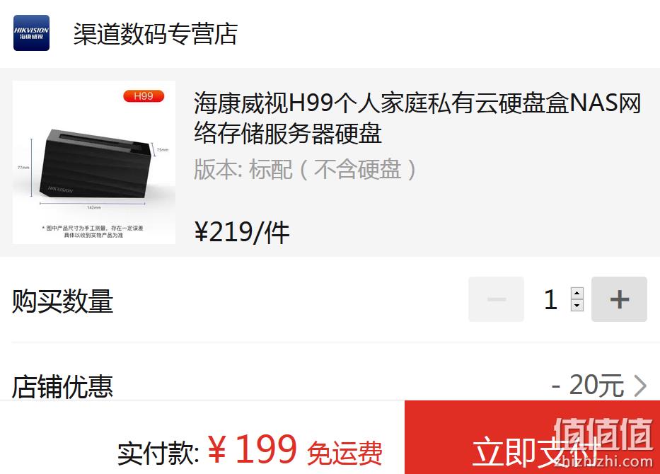Open the 渠道数码专营店 store page
The height and width of the screenshot is (474, 660).
(156, 34)
